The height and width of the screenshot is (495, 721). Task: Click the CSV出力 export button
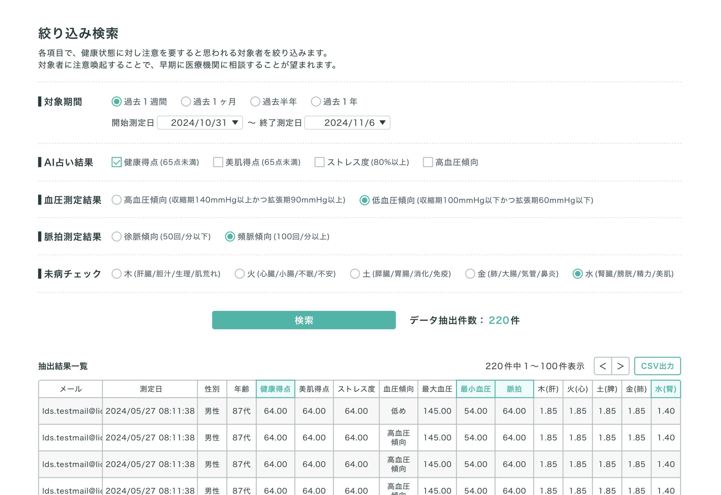tap(657, 366)
